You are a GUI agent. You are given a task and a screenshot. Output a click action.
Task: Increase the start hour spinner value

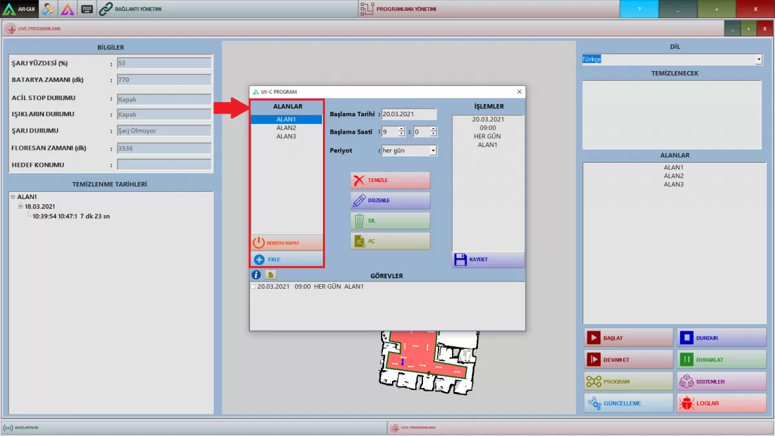(x=401, y=129)
